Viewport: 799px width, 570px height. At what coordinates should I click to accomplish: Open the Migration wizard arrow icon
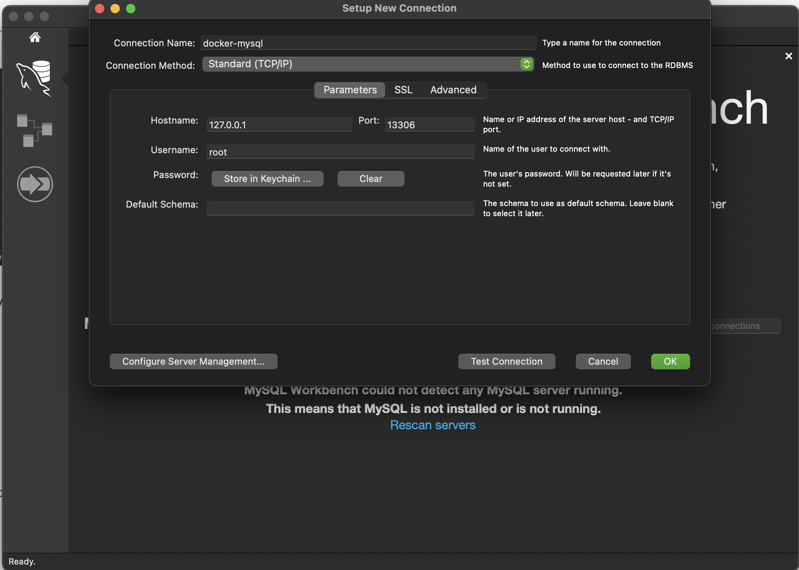(x=35, y=184)
